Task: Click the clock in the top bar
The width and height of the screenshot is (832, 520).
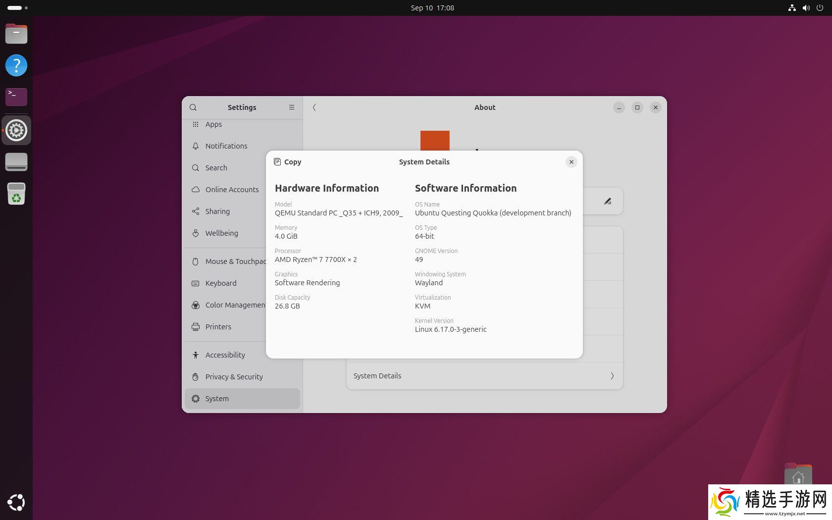Action: [x=432, y=8]
